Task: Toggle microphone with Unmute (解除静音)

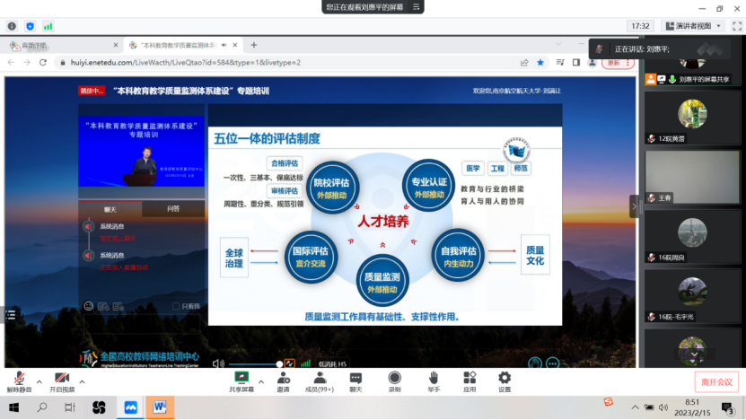Action: 19,381
